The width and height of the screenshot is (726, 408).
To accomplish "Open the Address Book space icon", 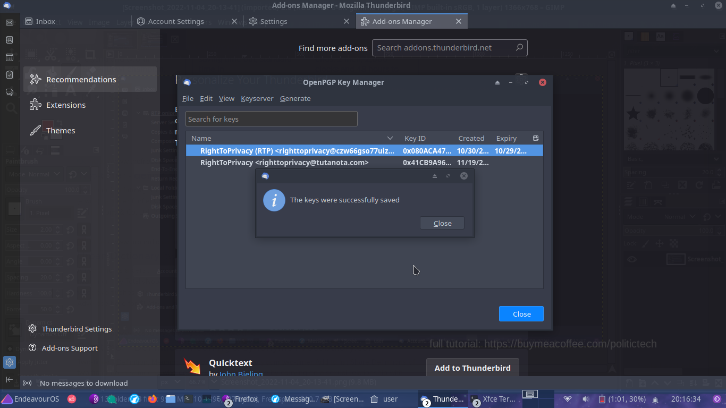I will pyautogui.click(x=9, y=40).
